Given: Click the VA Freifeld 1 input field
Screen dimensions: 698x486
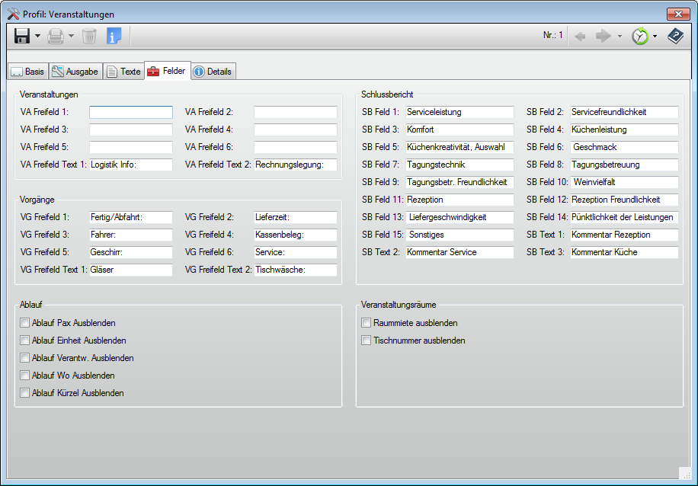Looking at the screenshot, I should click(130, 112).
